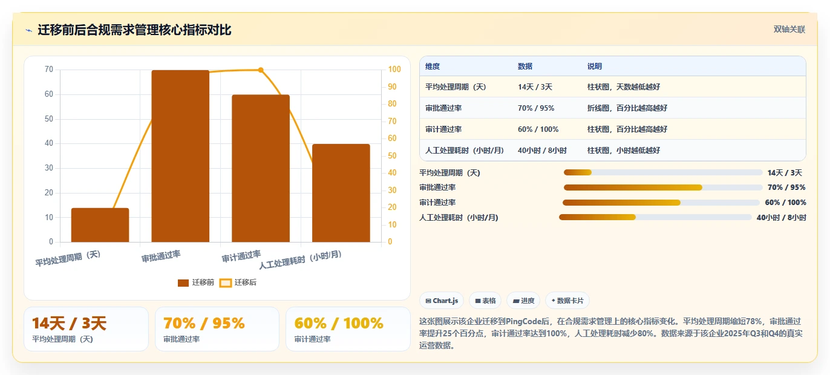Click the 审批通过率 x-axis label
This screenshot has width=830, height=375.
pyautogui.click(x=161, y=256)
